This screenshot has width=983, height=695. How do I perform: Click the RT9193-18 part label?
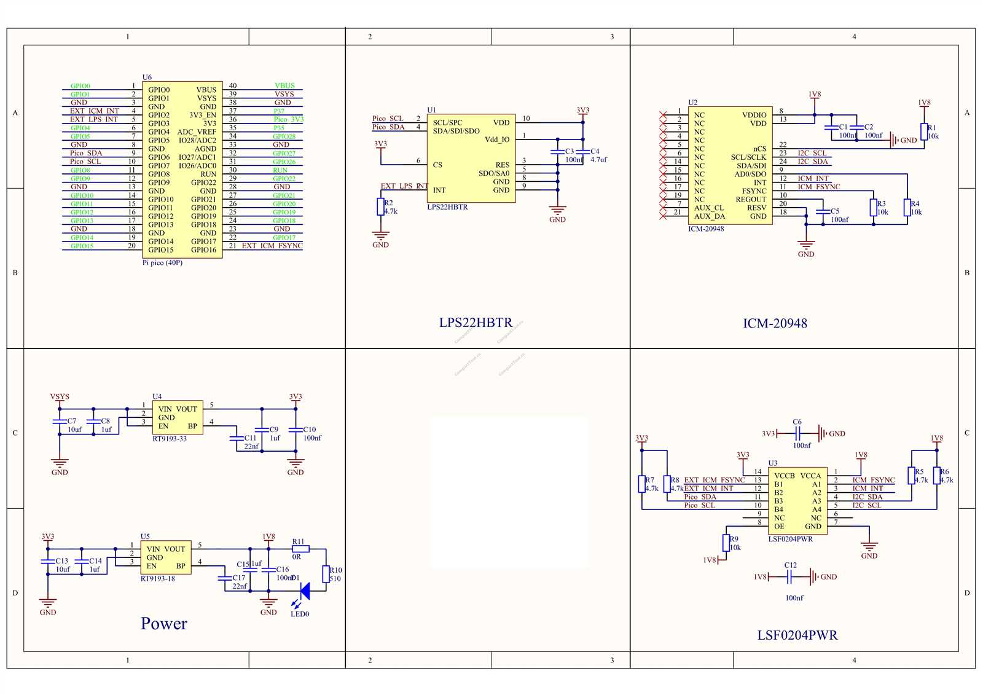coord(158,579)
